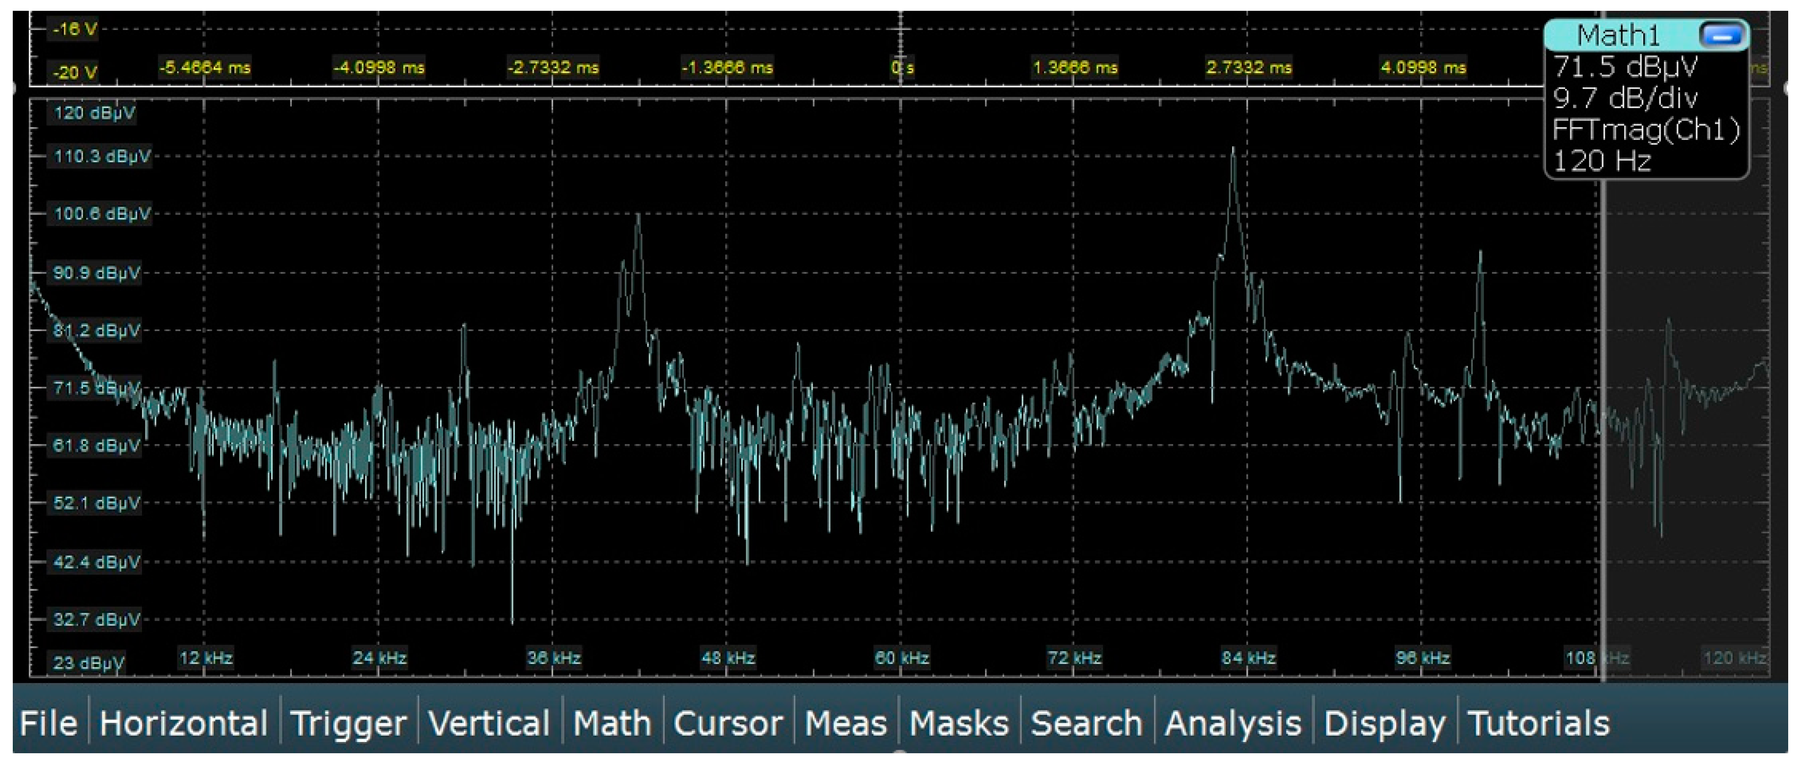Click the FFTmag(Ch1) math expression
Viewport: 1799px width, 766px height.
point(1645,130)
